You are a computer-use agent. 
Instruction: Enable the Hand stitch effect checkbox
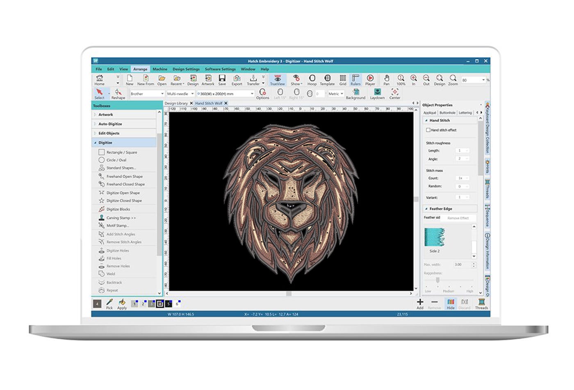(428, 130)
